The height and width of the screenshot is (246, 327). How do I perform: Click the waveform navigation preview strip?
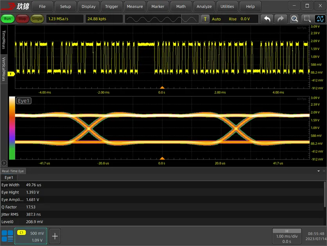point(162,19)
